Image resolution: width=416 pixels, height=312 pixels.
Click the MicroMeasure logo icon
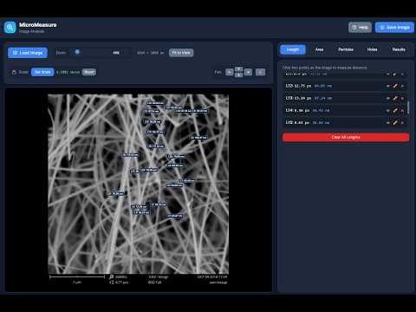[10, 28]
